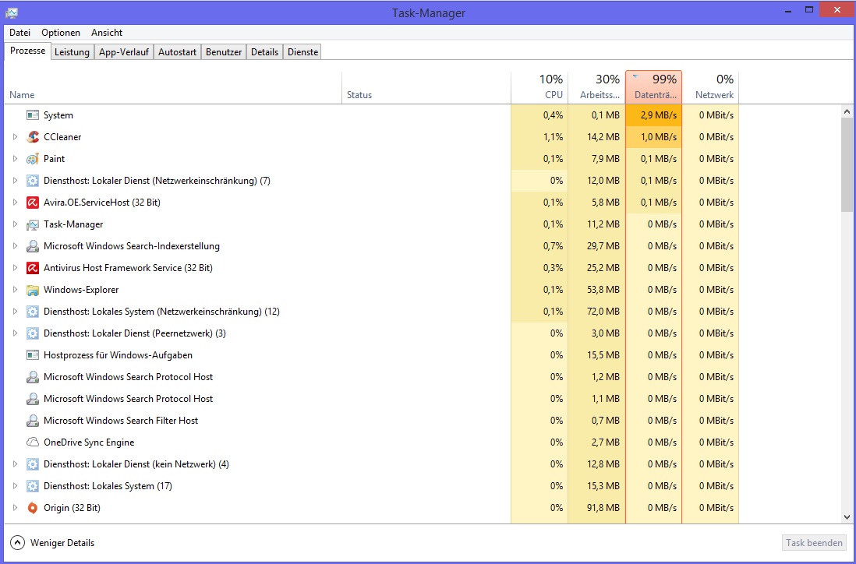Expand Diensthost: Lokaler Dienst (Netzwerkeinschränkung) (7)

[16, 181]
